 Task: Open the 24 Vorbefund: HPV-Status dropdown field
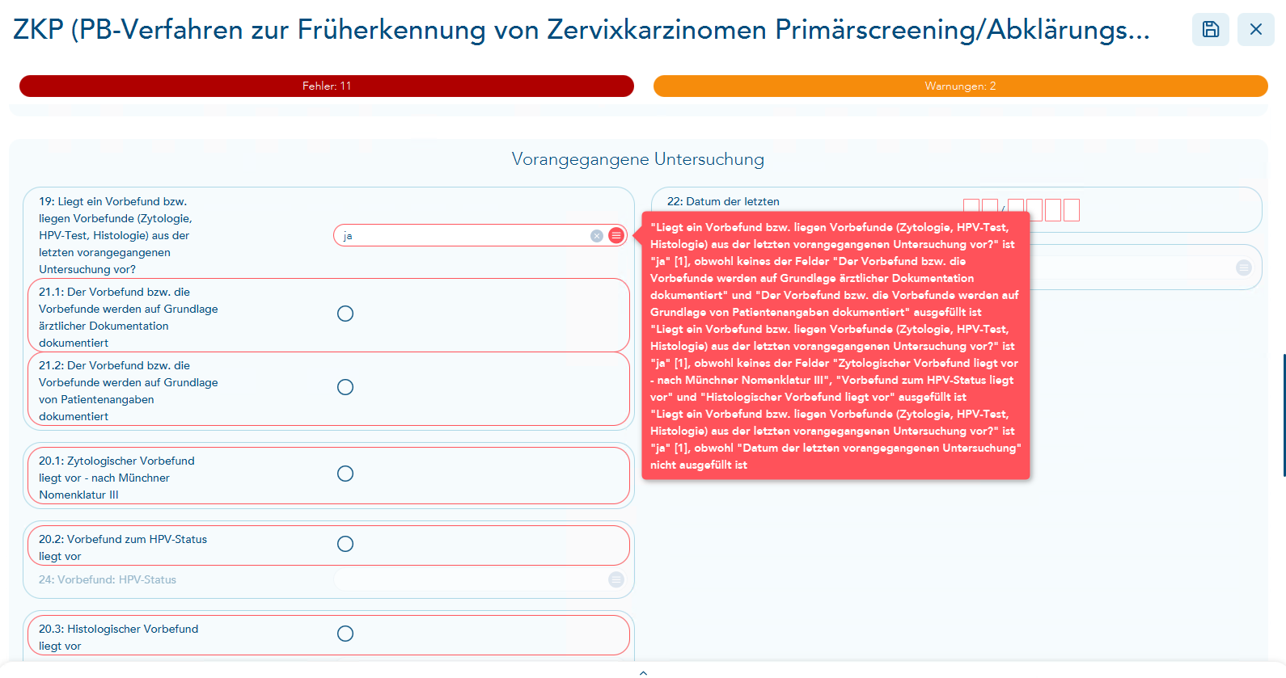469,579
